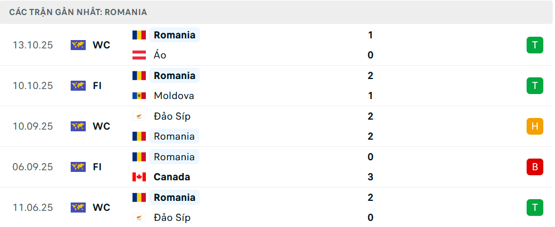Click Moldova flag icon
Image resolution: width=555 pixels, height=227 pixels.
(139, 96)
